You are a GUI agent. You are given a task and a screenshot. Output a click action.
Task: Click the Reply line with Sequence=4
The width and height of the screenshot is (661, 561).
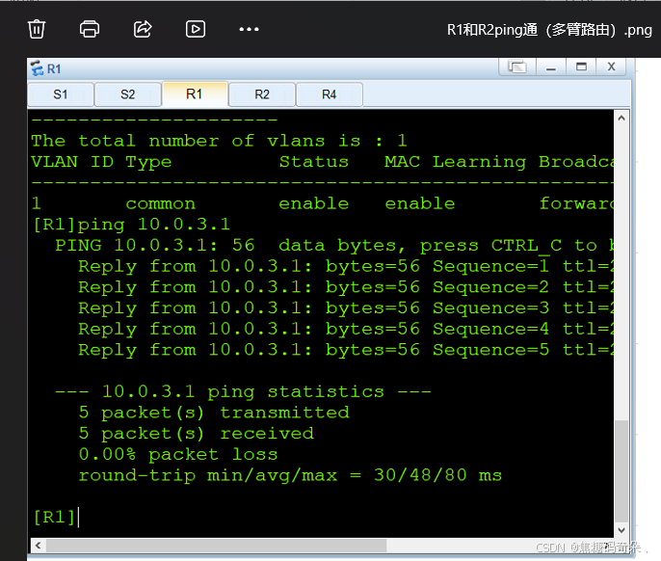point(346,329)
